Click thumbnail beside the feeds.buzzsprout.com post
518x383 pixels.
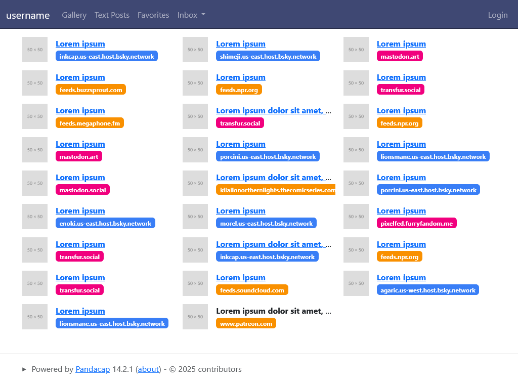35,83
